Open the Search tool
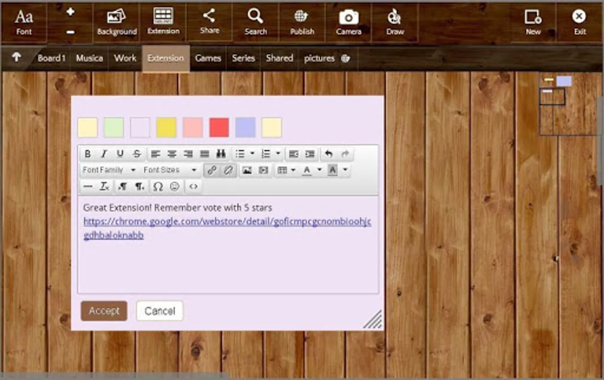The image size is (604, 380). pyautogui.click(x=256, y=22)
